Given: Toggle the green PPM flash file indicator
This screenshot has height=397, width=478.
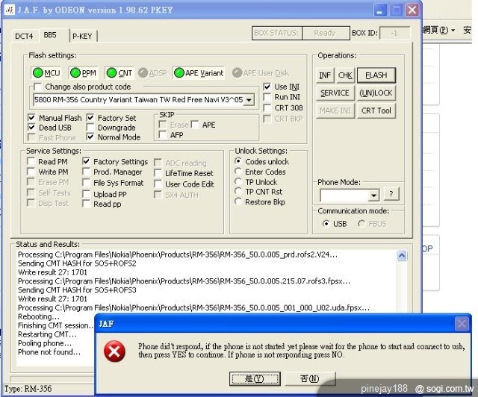Looking at the screenshot, I should click(x=83, y=73).
